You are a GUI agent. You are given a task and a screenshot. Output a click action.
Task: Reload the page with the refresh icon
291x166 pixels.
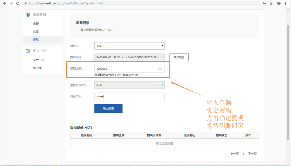tap(18, 3)
